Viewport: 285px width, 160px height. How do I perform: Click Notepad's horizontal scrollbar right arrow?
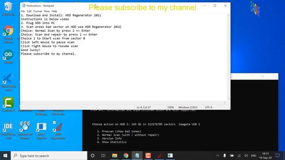pyautogui.click(x=224, y=103)
